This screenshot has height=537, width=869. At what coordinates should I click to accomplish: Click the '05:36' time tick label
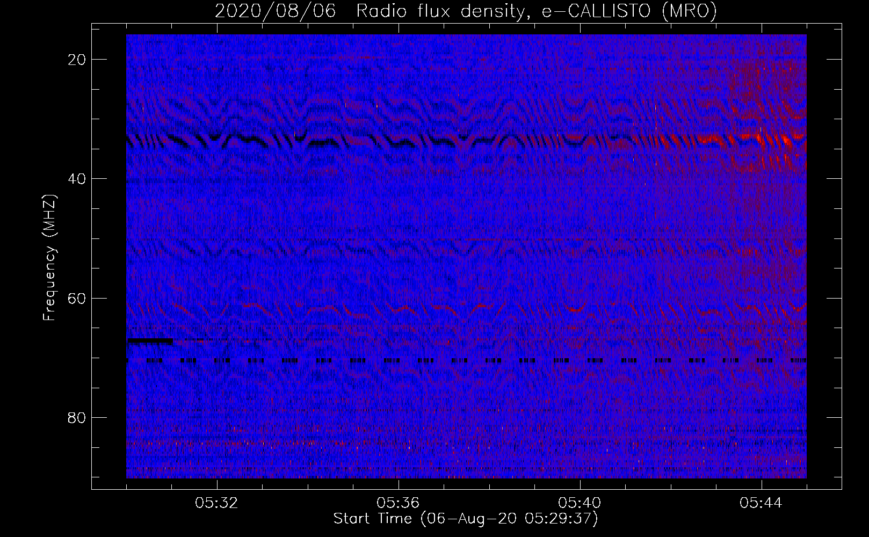[399, 503]
